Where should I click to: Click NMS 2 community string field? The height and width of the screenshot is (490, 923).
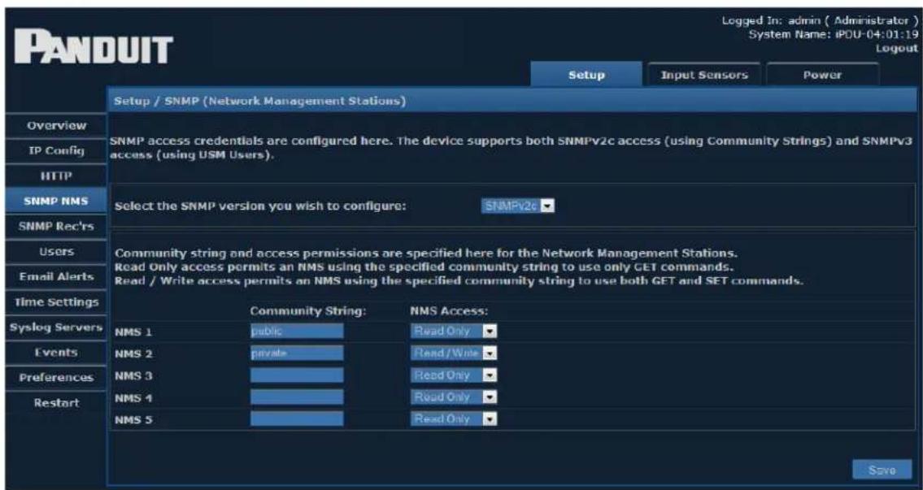tap(297, 353)
